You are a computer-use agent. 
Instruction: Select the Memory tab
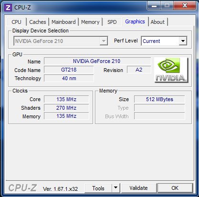pyautogui.click(x=90, y=22)
